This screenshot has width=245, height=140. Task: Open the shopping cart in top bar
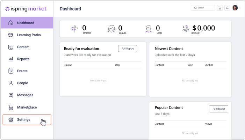tap(220, 8)
